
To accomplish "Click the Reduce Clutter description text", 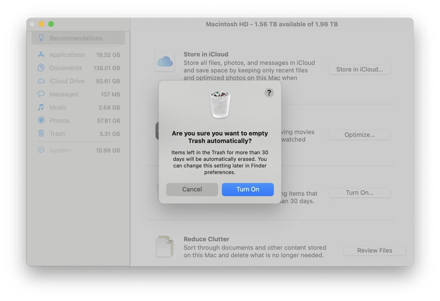I will coord(255,251).
